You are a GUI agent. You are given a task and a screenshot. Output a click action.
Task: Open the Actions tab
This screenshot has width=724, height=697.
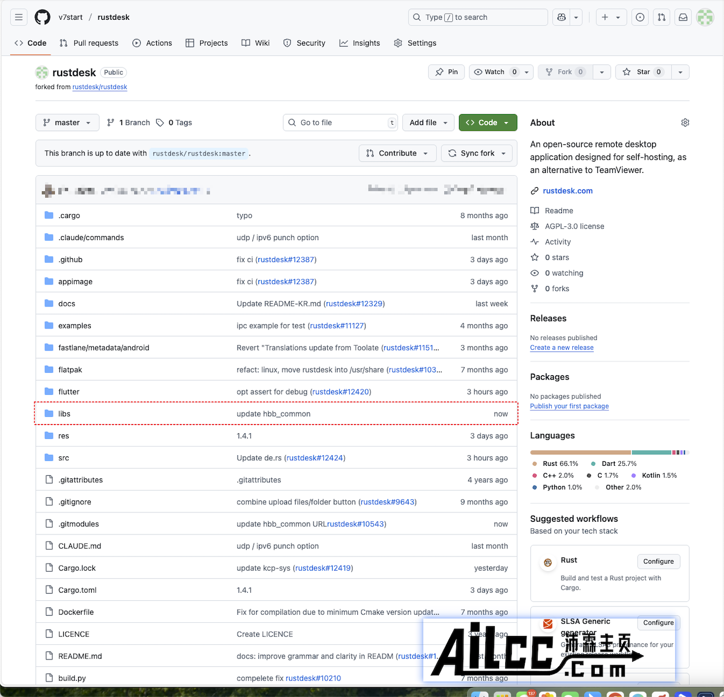coord(152,43)
